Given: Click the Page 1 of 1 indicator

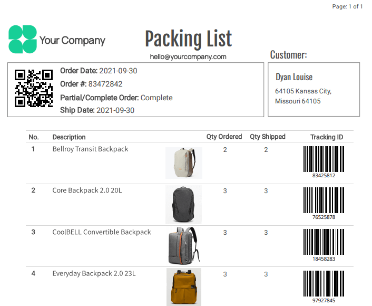Looking at the screenshot, I should pos(347,6).
